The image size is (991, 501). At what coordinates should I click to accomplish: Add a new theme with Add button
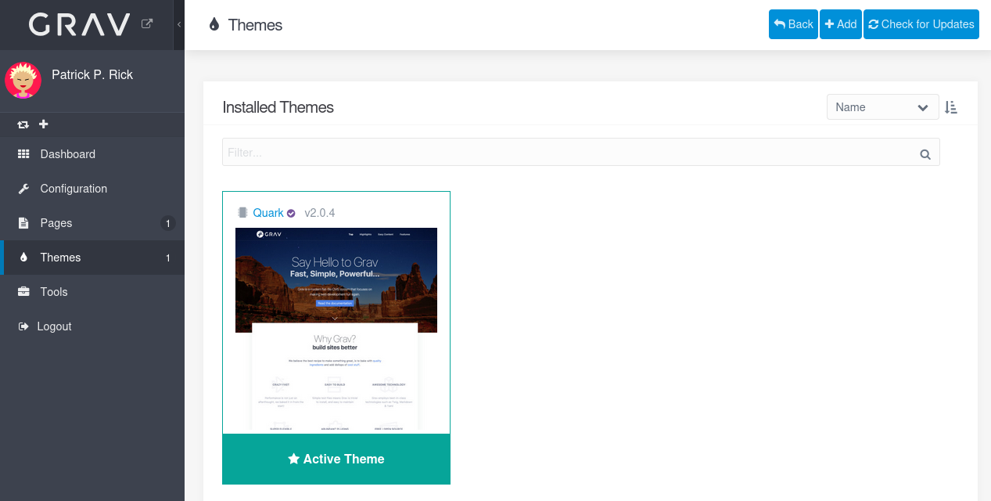(841, 24)
